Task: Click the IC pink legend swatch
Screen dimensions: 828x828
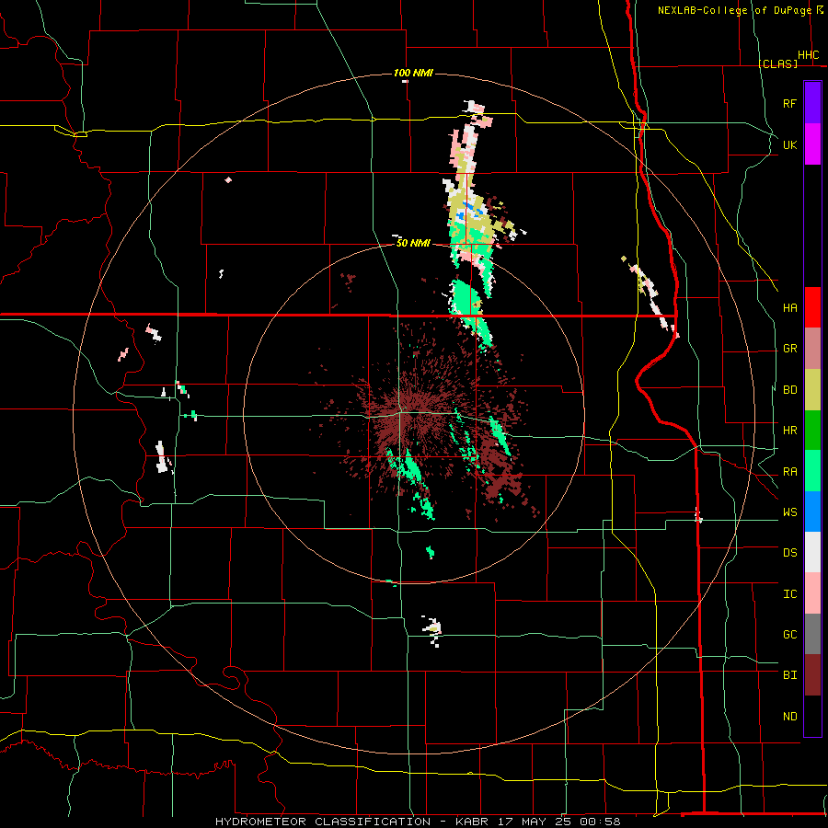Action: click(x=812, y=593)
